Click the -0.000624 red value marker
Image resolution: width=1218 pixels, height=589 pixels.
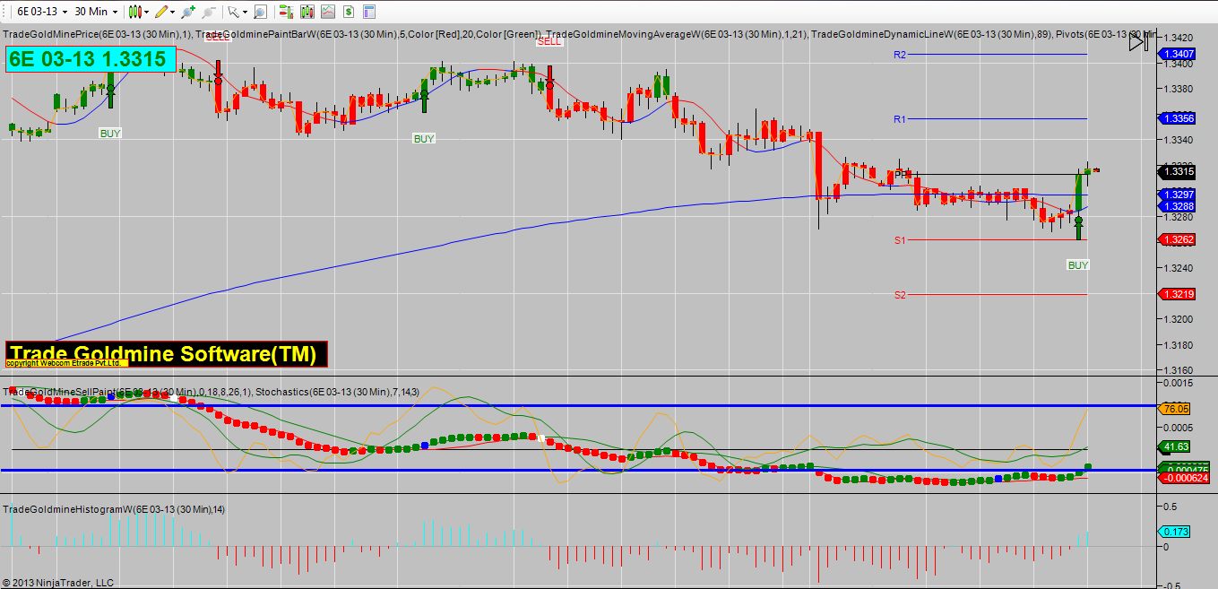[x=1185, y=478]
